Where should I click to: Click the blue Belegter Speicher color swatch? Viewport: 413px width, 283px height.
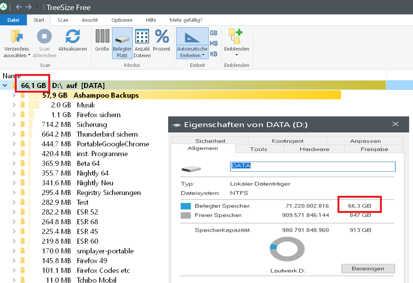click(186, 206)
